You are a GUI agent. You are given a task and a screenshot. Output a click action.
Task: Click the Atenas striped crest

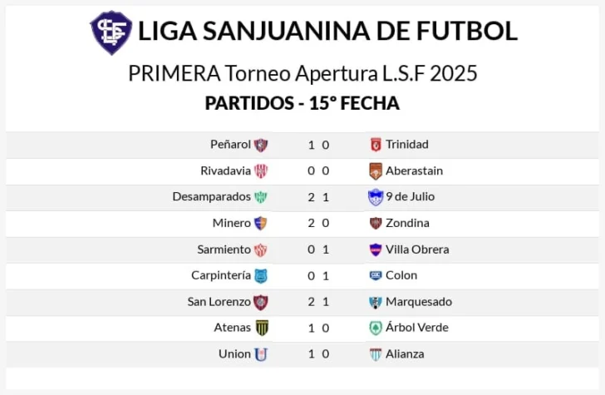point(262,328)
